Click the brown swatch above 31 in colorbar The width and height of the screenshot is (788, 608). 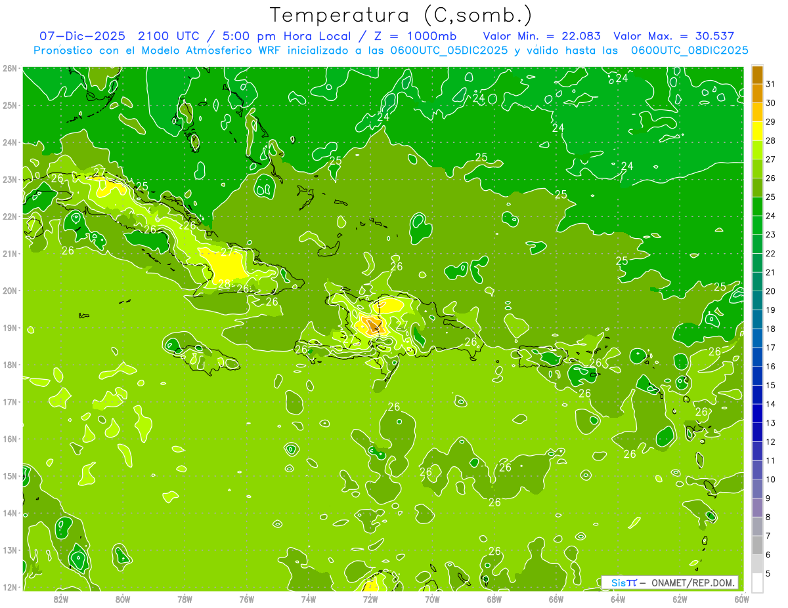point(757,75)
